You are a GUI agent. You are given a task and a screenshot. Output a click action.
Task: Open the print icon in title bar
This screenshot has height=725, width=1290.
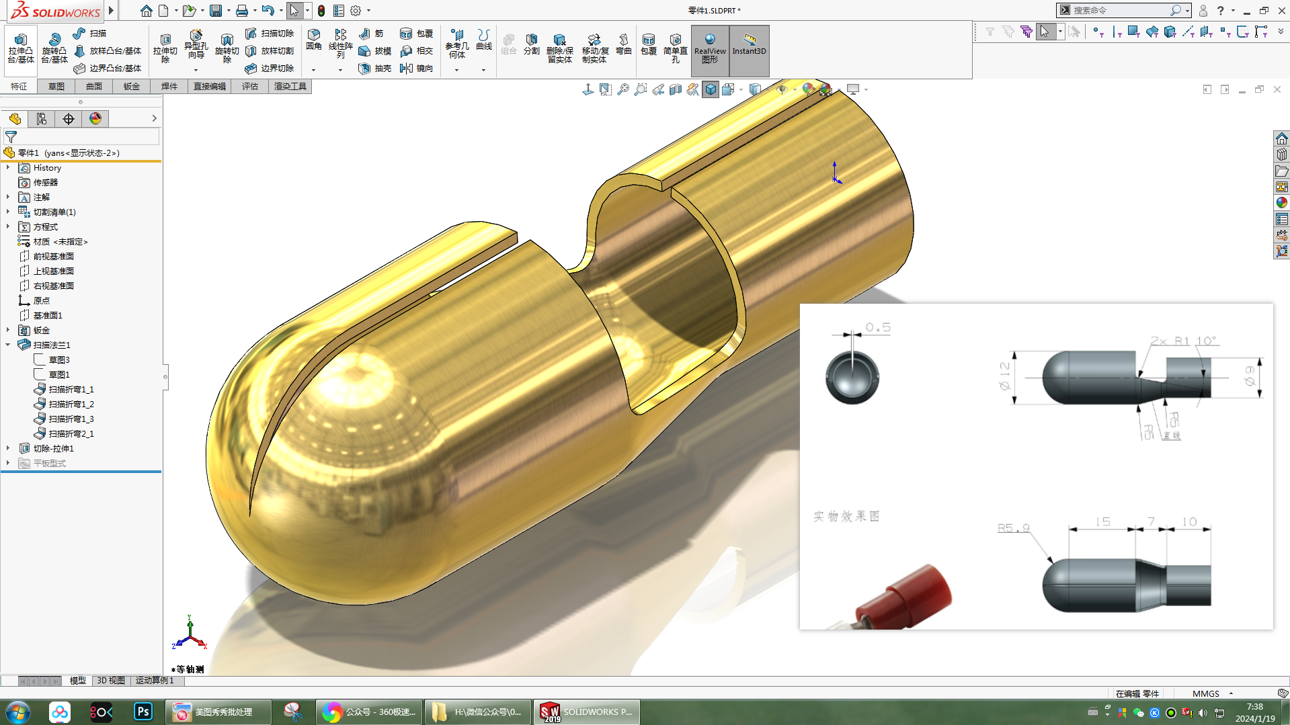[x=242, y=11]
